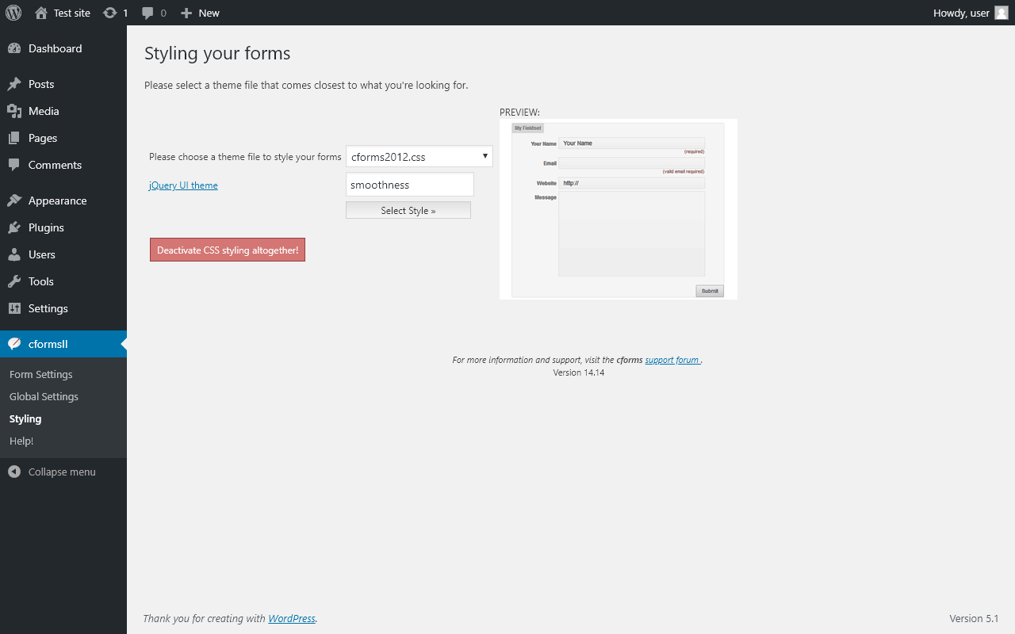Screen dimensions: 1015x634
Task: Click the cformsII feather icon
Action: (14, 344)
